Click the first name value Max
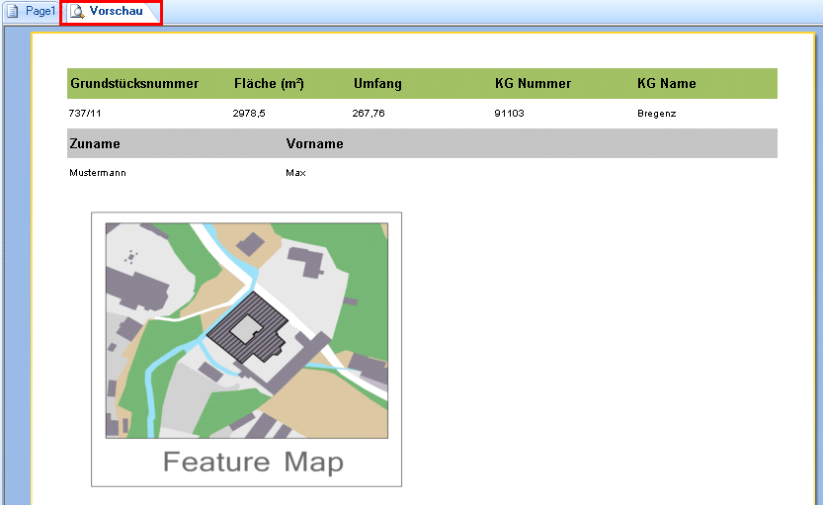The height and width of the screenshot is (505, 823). point(295,173)
